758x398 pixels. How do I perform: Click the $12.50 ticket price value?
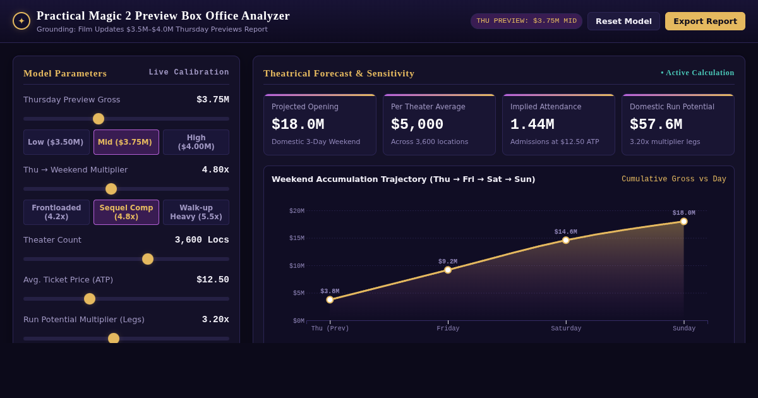[213, 280]
